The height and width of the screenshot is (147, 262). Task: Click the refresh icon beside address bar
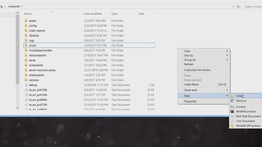(x=238, y=7)
